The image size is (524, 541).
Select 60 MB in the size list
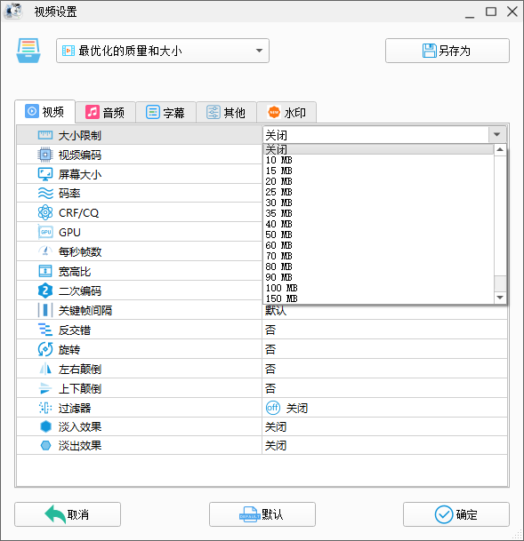pos(378,245)
